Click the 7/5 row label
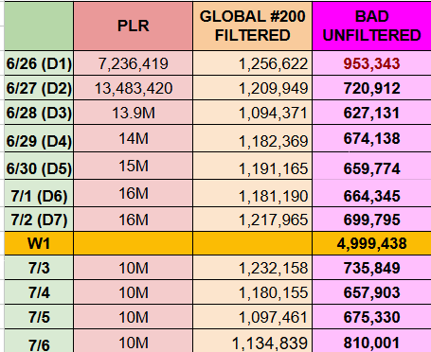The image size is (431, 352). tap(39, 317)
